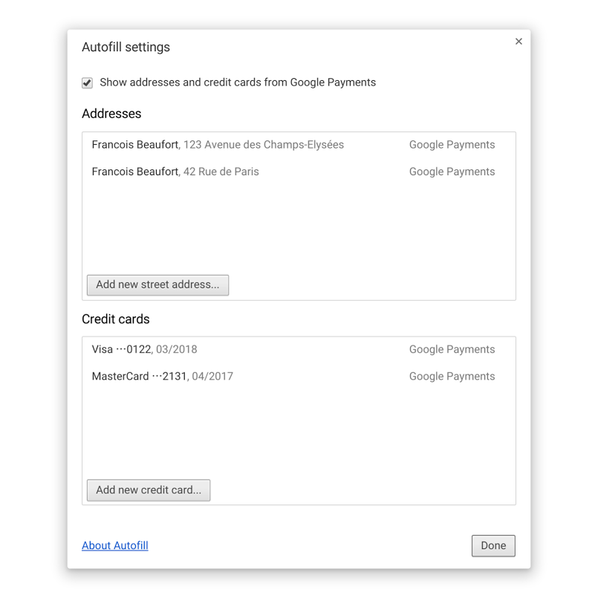Click Google Payments label on Rue de Paris row
Screen dimensions: 598x598
tap(452, 172)
